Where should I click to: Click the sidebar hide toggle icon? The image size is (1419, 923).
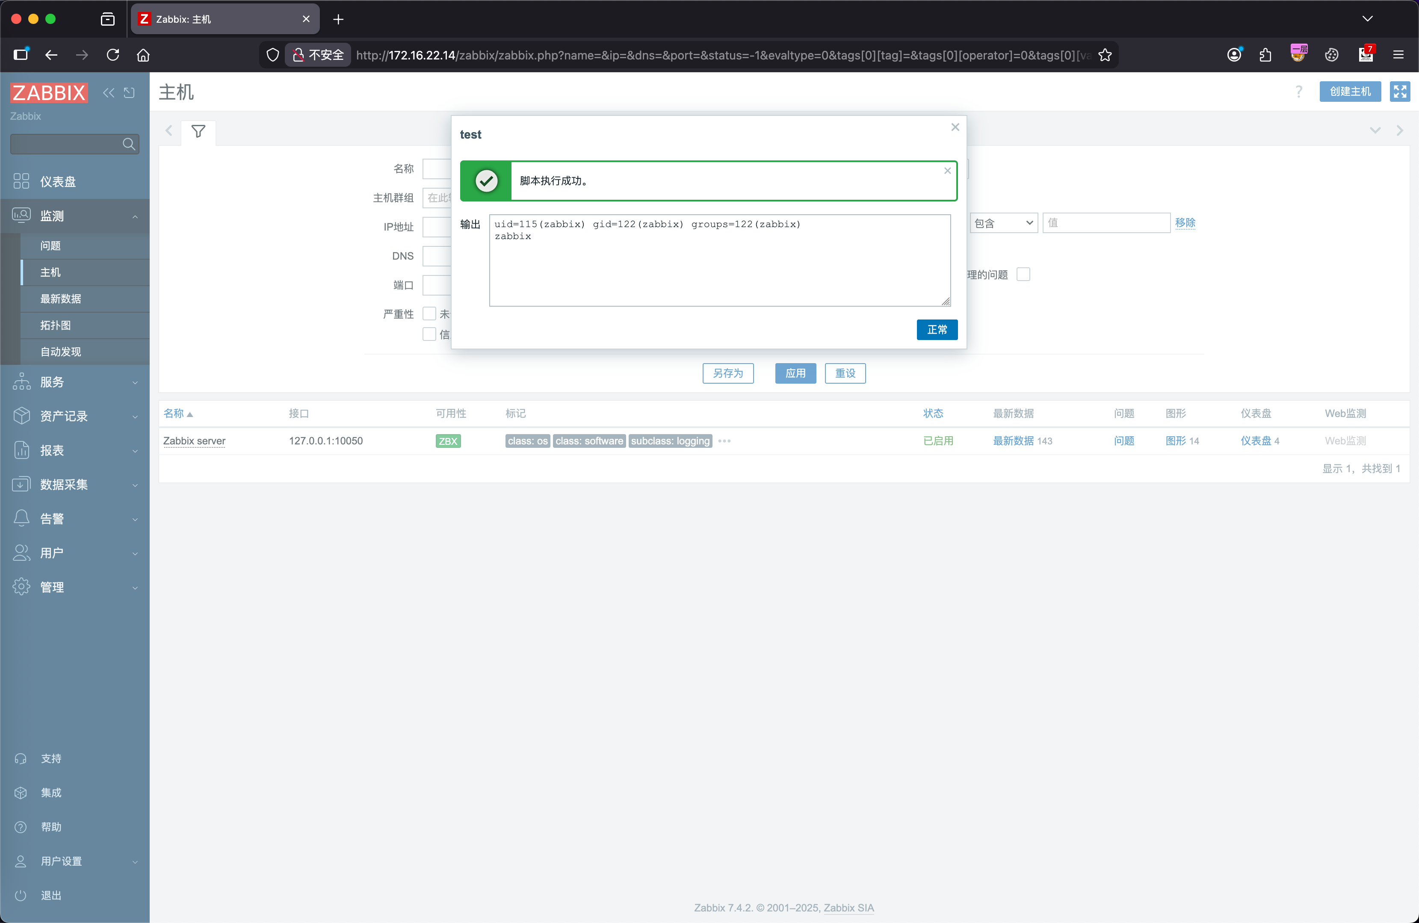tap(130, 92)
